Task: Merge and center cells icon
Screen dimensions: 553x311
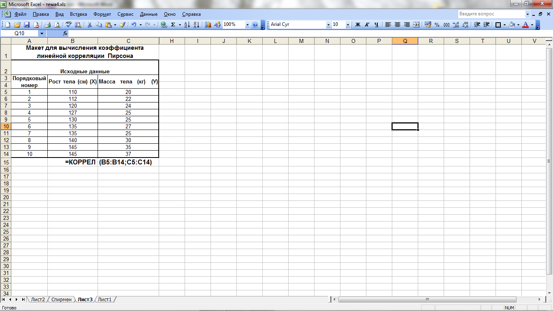Action: (x=416, y=25)
